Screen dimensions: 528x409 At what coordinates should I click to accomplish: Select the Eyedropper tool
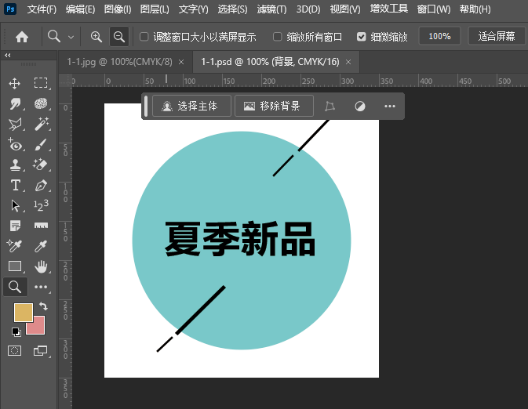point(41,246)
